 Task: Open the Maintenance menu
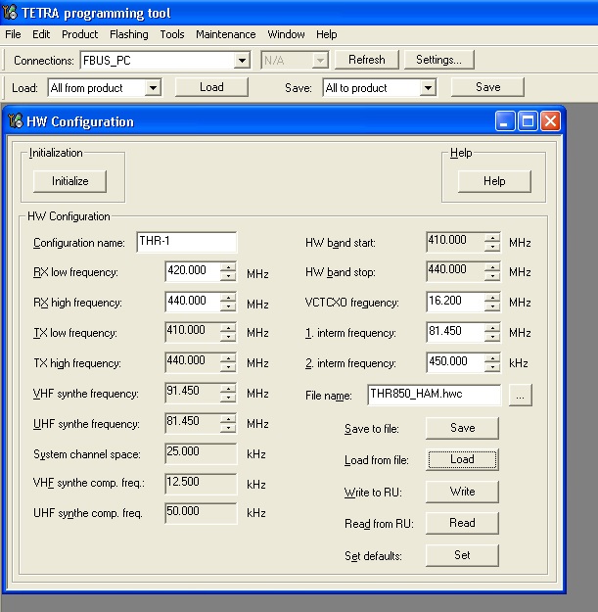225,34
